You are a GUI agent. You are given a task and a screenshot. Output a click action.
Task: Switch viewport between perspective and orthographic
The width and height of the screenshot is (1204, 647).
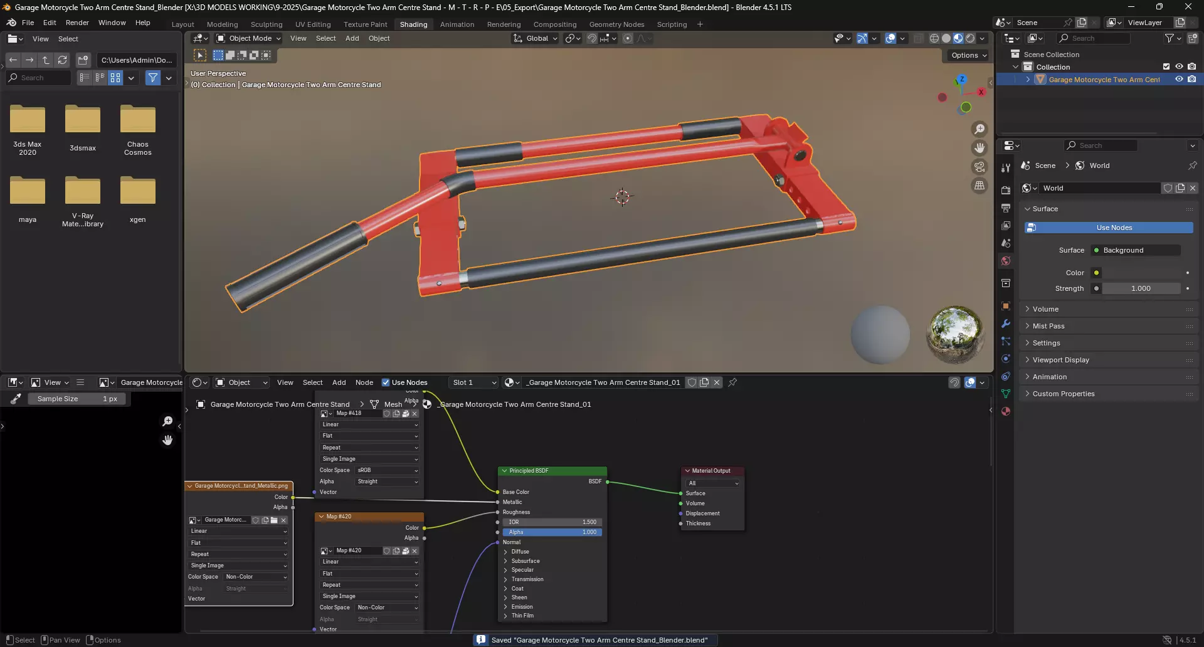click(x=980, y=186)
